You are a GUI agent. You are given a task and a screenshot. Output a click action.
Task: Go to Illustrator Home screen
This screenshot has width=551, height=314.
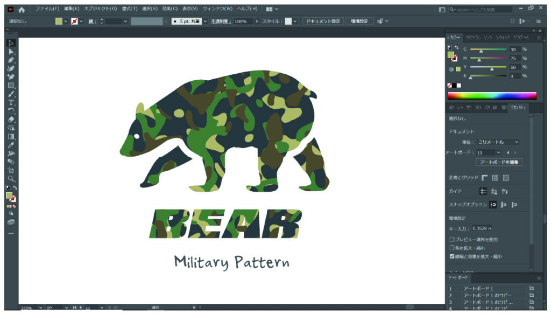[x=22, y=10]
